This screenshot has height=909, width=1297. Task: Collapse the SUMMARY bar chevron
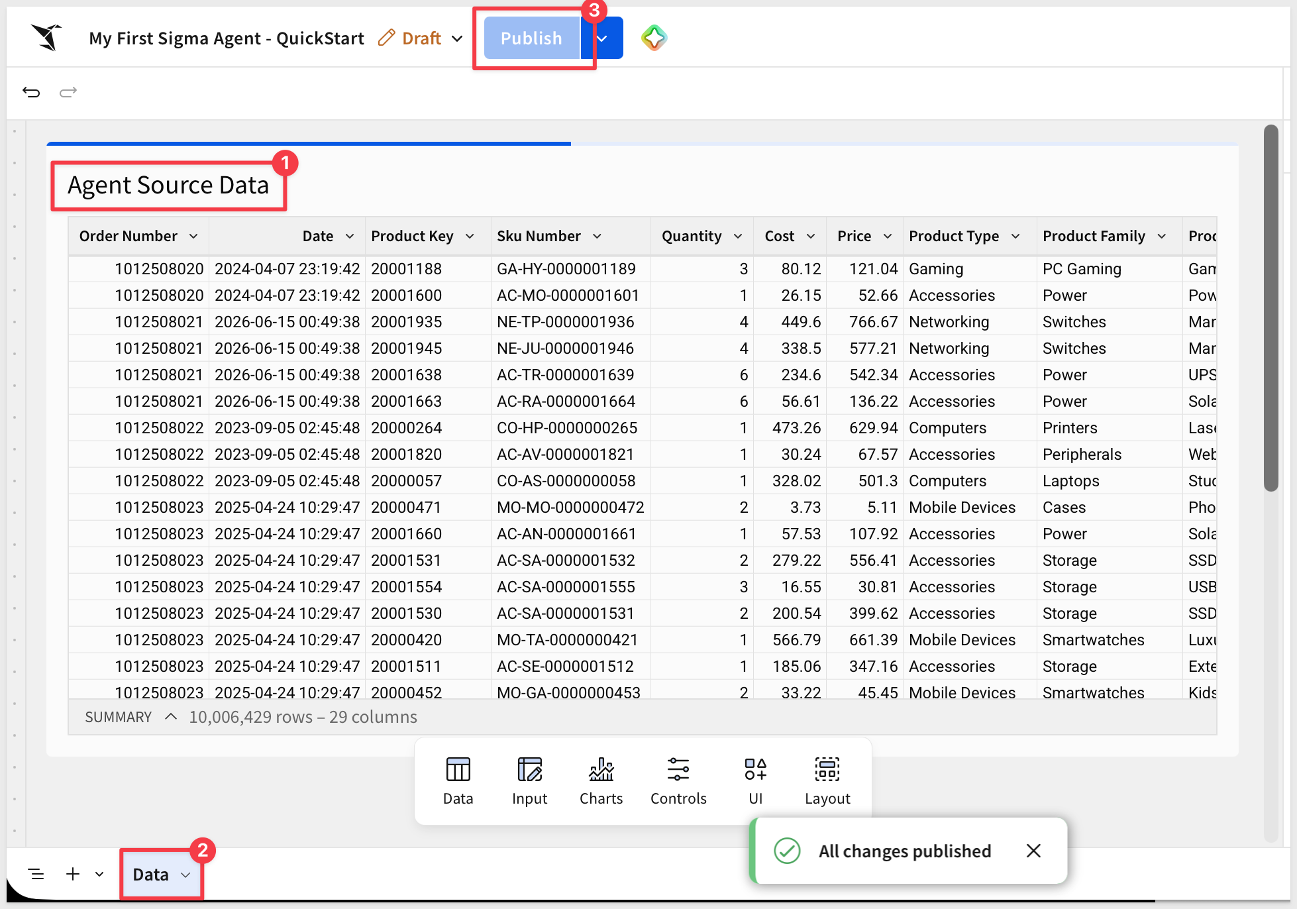pos(171,717)
